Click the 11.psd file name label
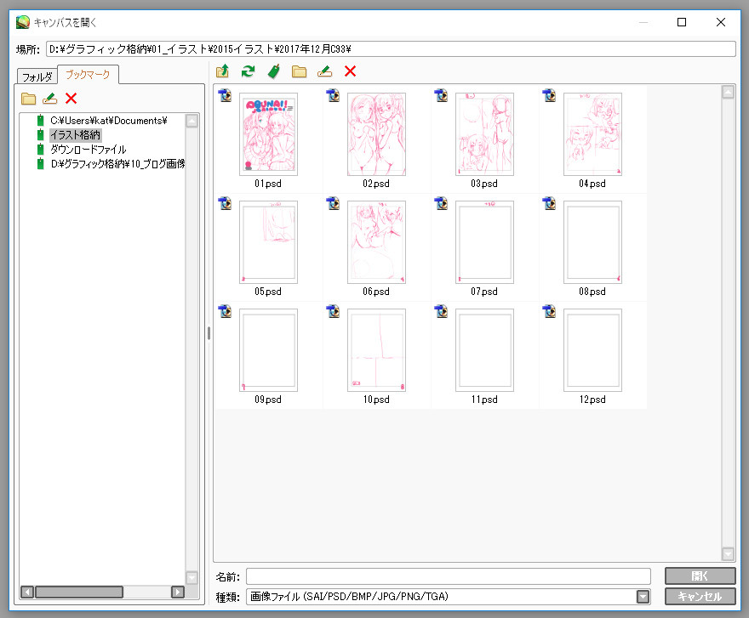Image resolution: width=749 pixels, height=618 pixels. [484, 399]
